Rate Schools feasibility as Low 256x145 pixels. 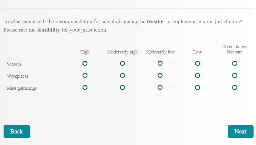tap(197, 63)
